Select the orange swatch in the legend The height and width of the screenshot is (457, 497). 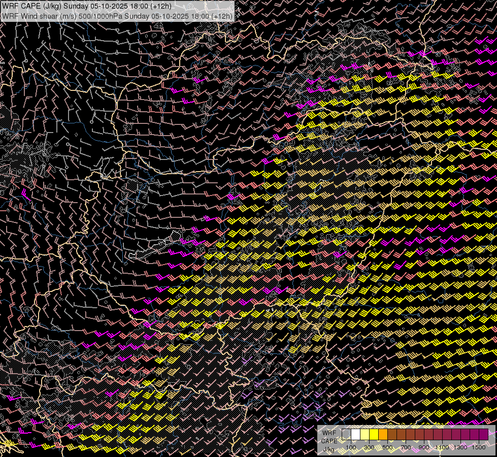coord(383,434)
